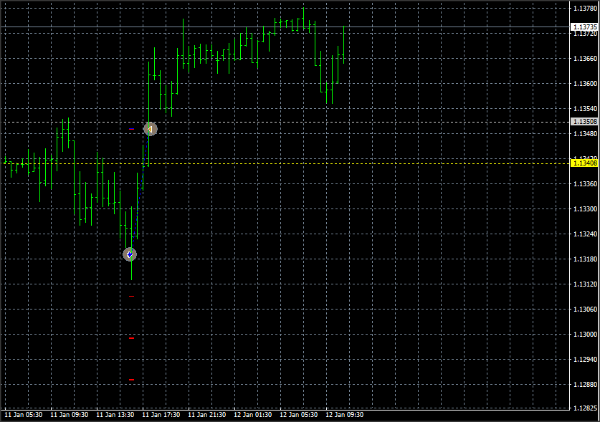Select the dashed trade line between markers
Screen dimensions: 600x422
[x=140, y=191]
